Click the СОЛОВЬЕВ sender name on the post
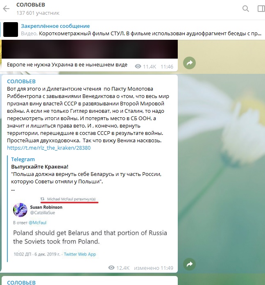The height and width of the screenshot is (285, 265). [x=21, y=82]
